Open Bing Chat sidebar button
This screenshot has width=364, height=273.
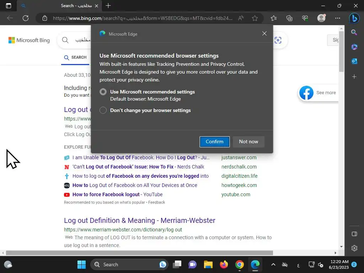click(354, 18)
